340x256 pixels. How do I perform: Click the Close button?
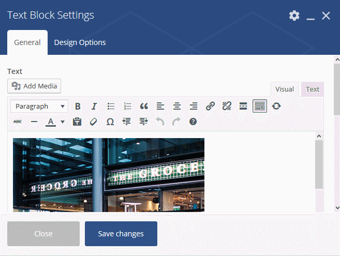point(43,234)
